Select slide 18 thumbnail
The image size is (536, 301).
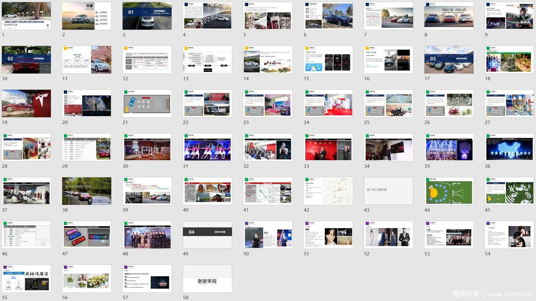click(x=509, y=60)
